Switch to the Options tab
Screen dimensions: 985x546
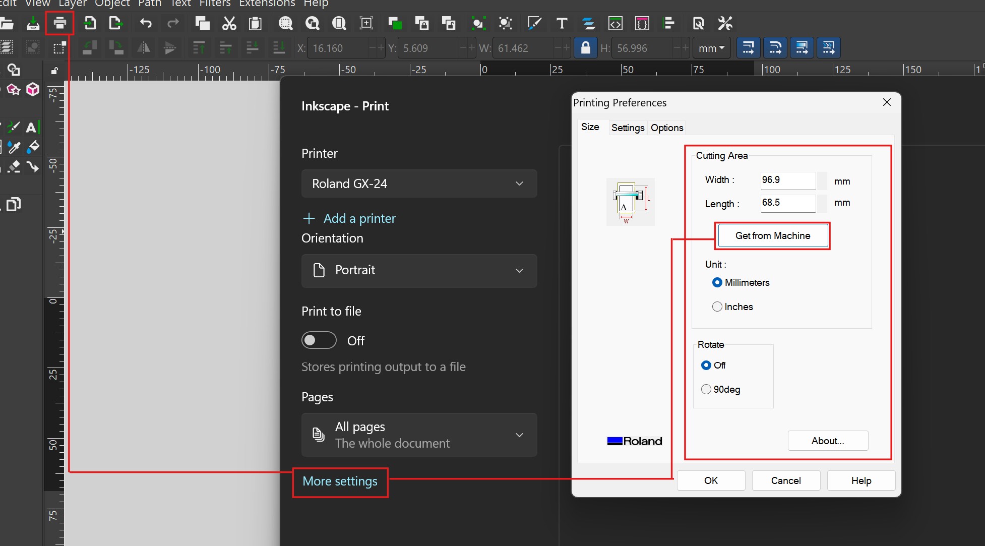click(667, 128)
